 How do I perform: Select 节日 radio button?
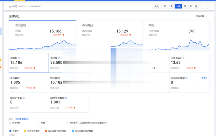point(39,123)
